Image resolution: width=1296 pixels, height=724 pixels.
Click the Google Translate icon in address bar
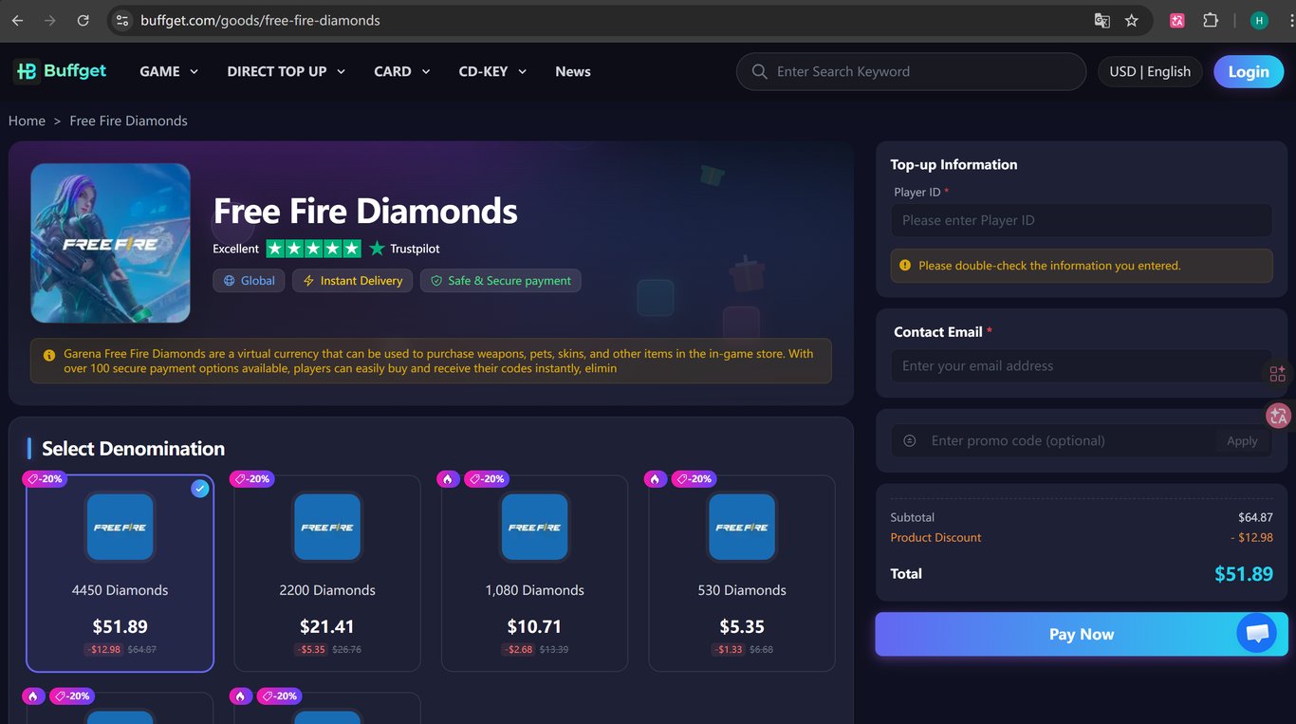point(1102,20)
